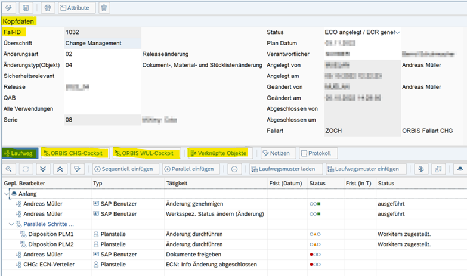Collapse all nodes with double-up chevron
Viewport: 467px width, 276px height.
60,169
